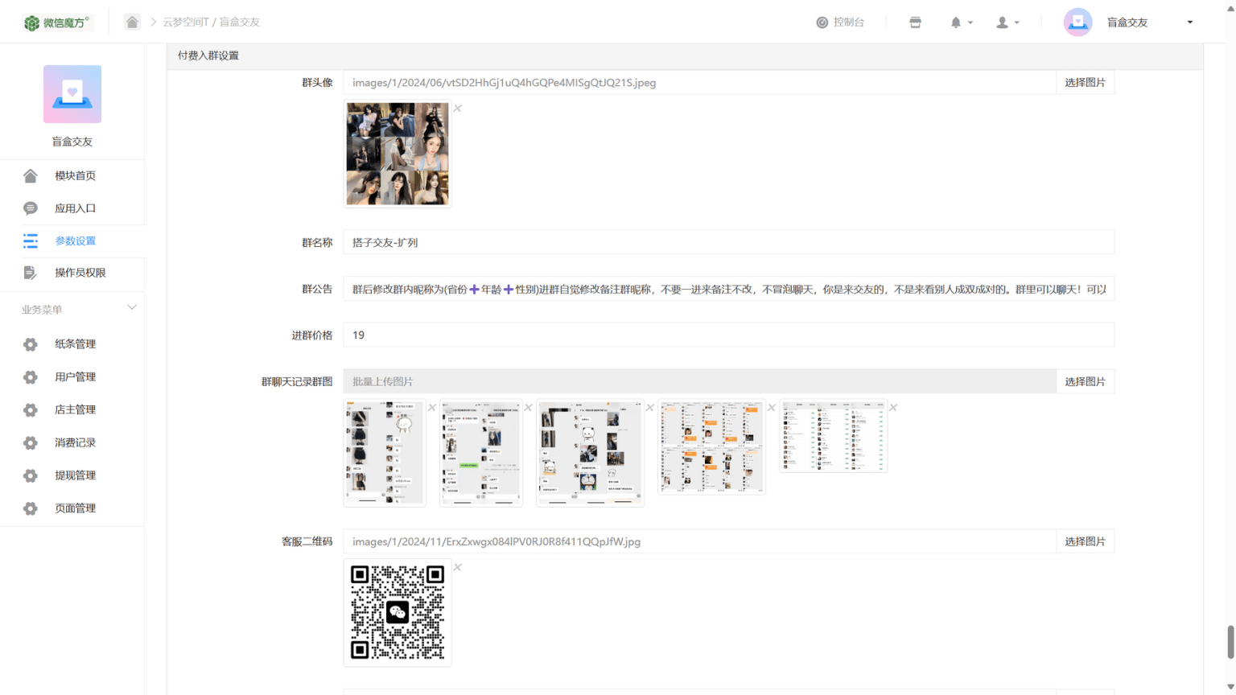Screen dimensions: 1236x695
Task: Click the fifth chat record thumbnail
Action: 834,436
